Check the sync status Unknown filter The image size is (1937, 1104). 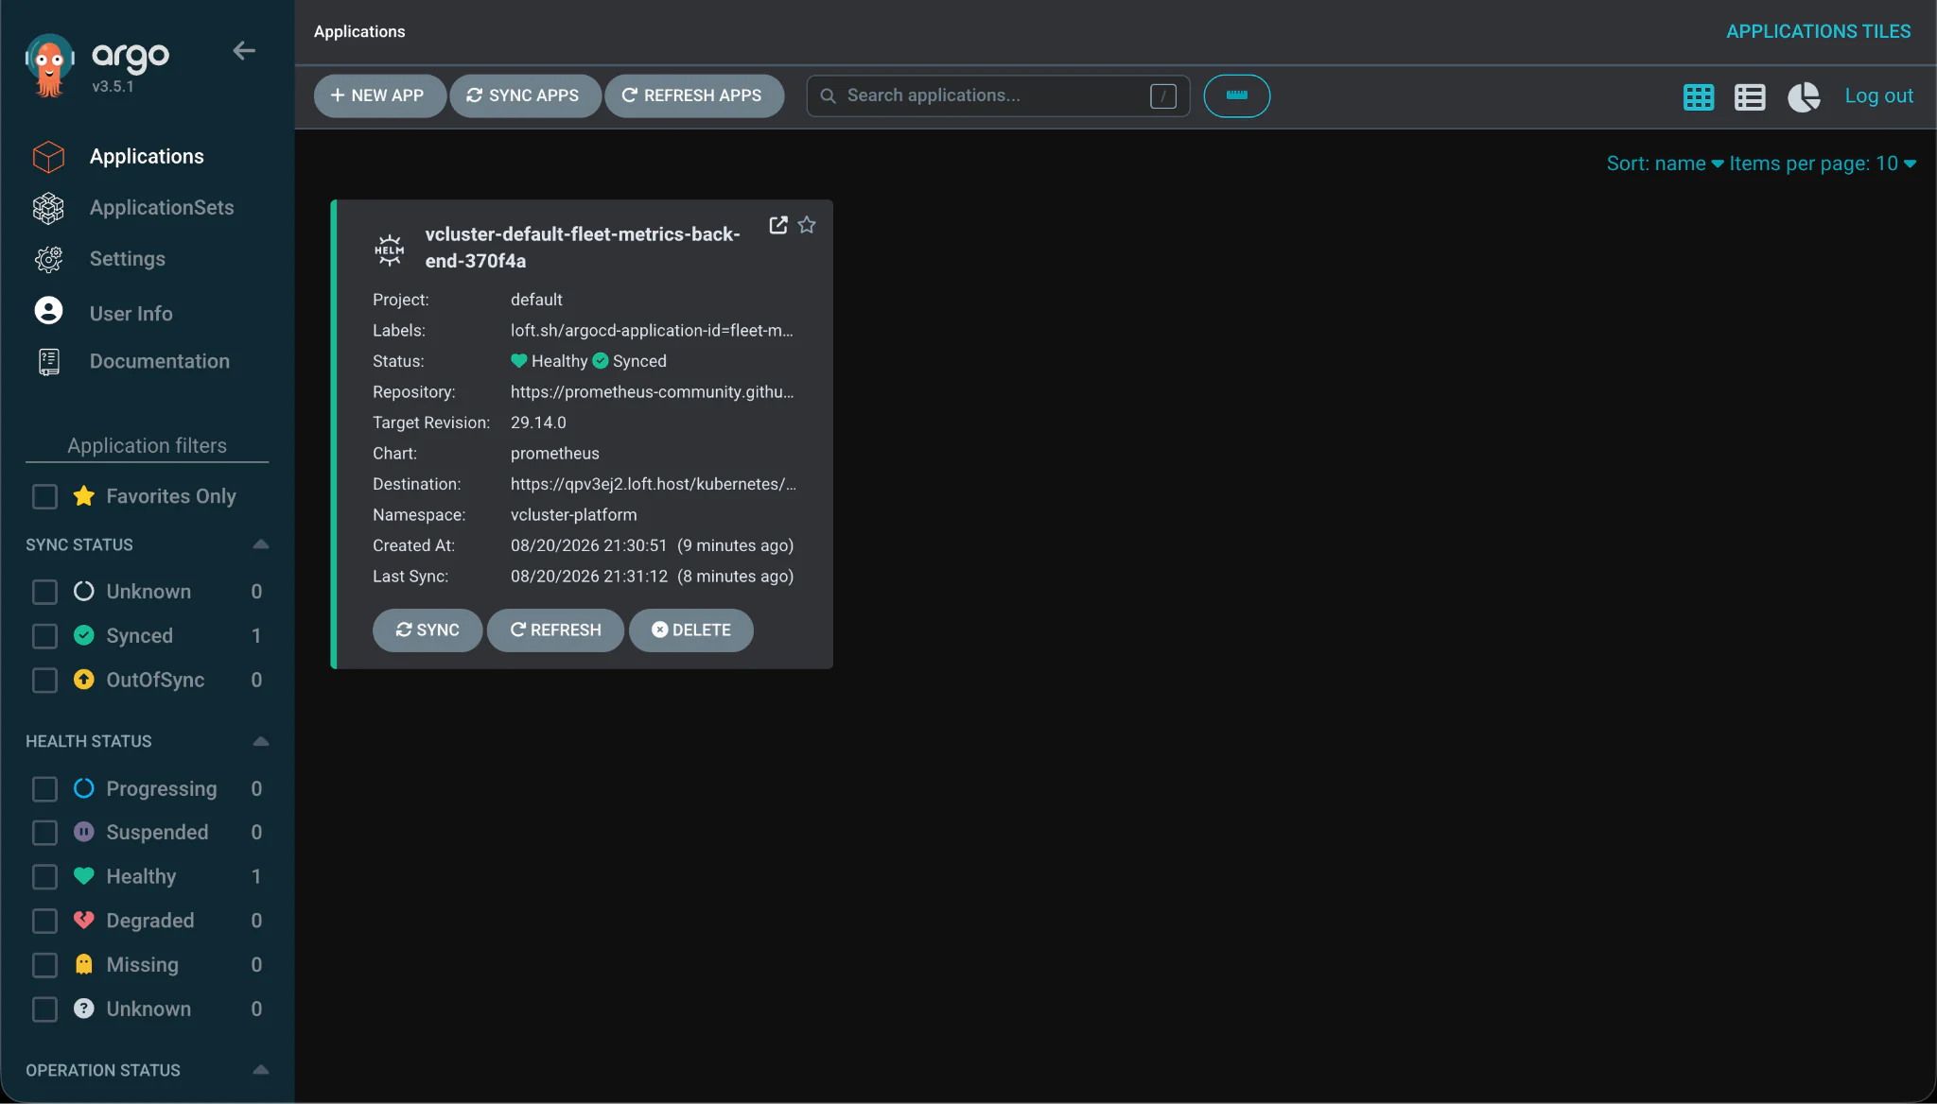44,593
